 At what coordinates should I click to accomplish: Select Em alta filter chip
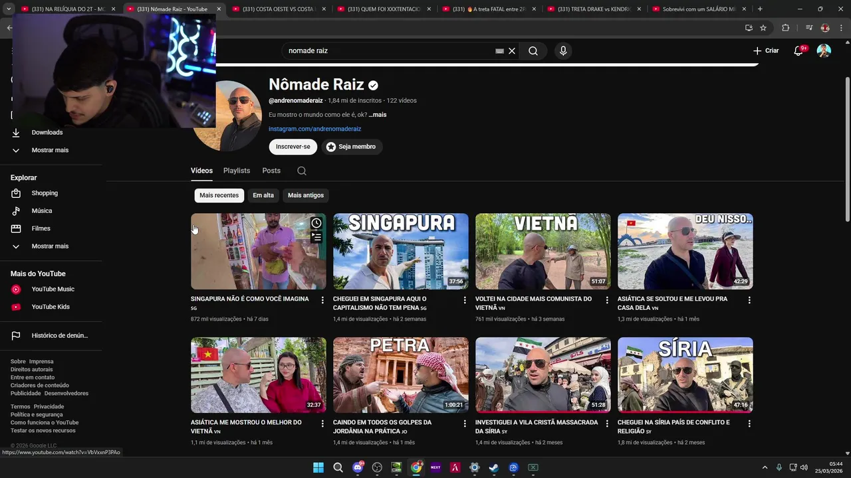[x=263, y=195]
